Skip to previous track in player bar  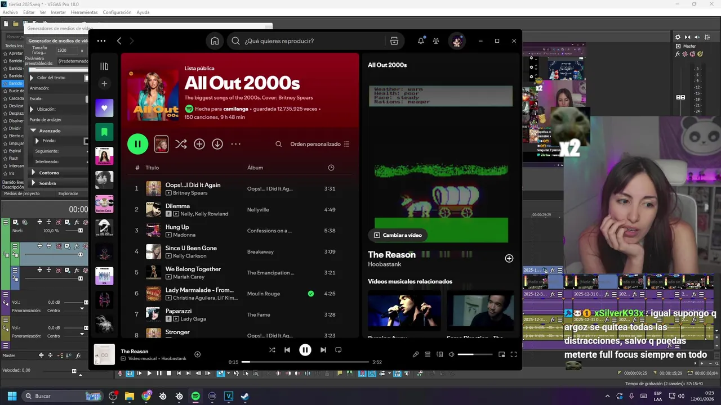click(287, 350)
